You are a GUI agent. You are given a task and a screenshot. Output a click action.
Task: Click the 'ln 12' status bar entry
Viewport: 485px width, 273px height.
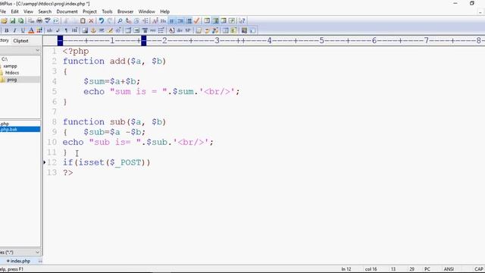point(346,269)
